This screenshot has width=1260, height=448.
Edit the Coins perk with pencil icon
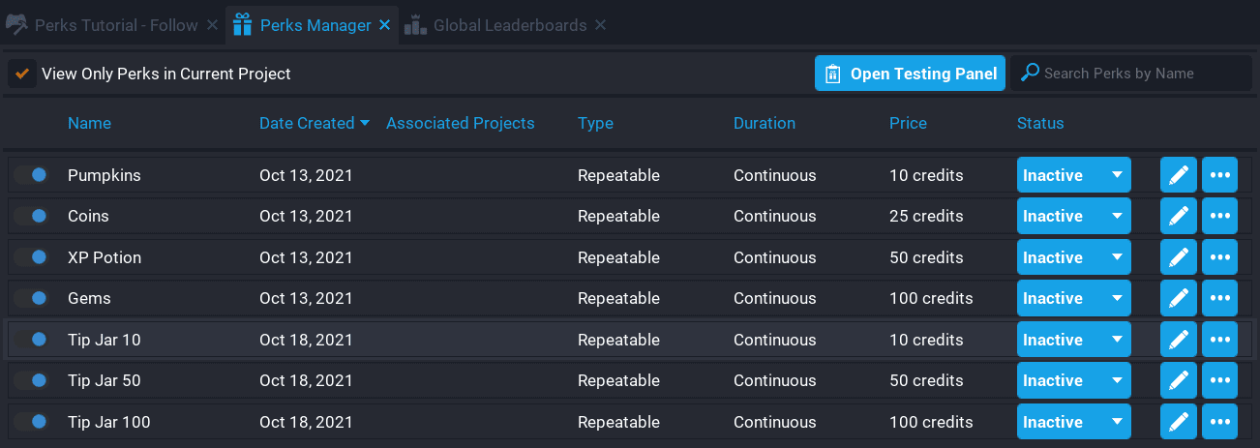[1178, 216]
